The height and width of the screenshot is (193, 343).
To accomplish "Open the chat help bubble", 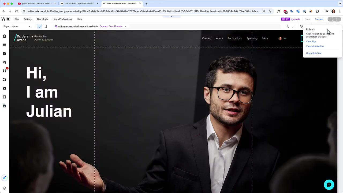I will (329, 185).
